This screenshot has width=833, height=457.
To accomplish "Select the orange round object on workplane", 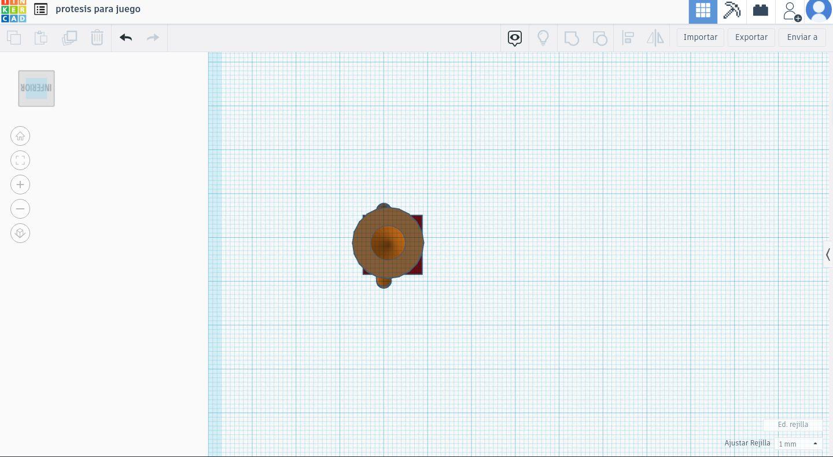I will [388, 244].
